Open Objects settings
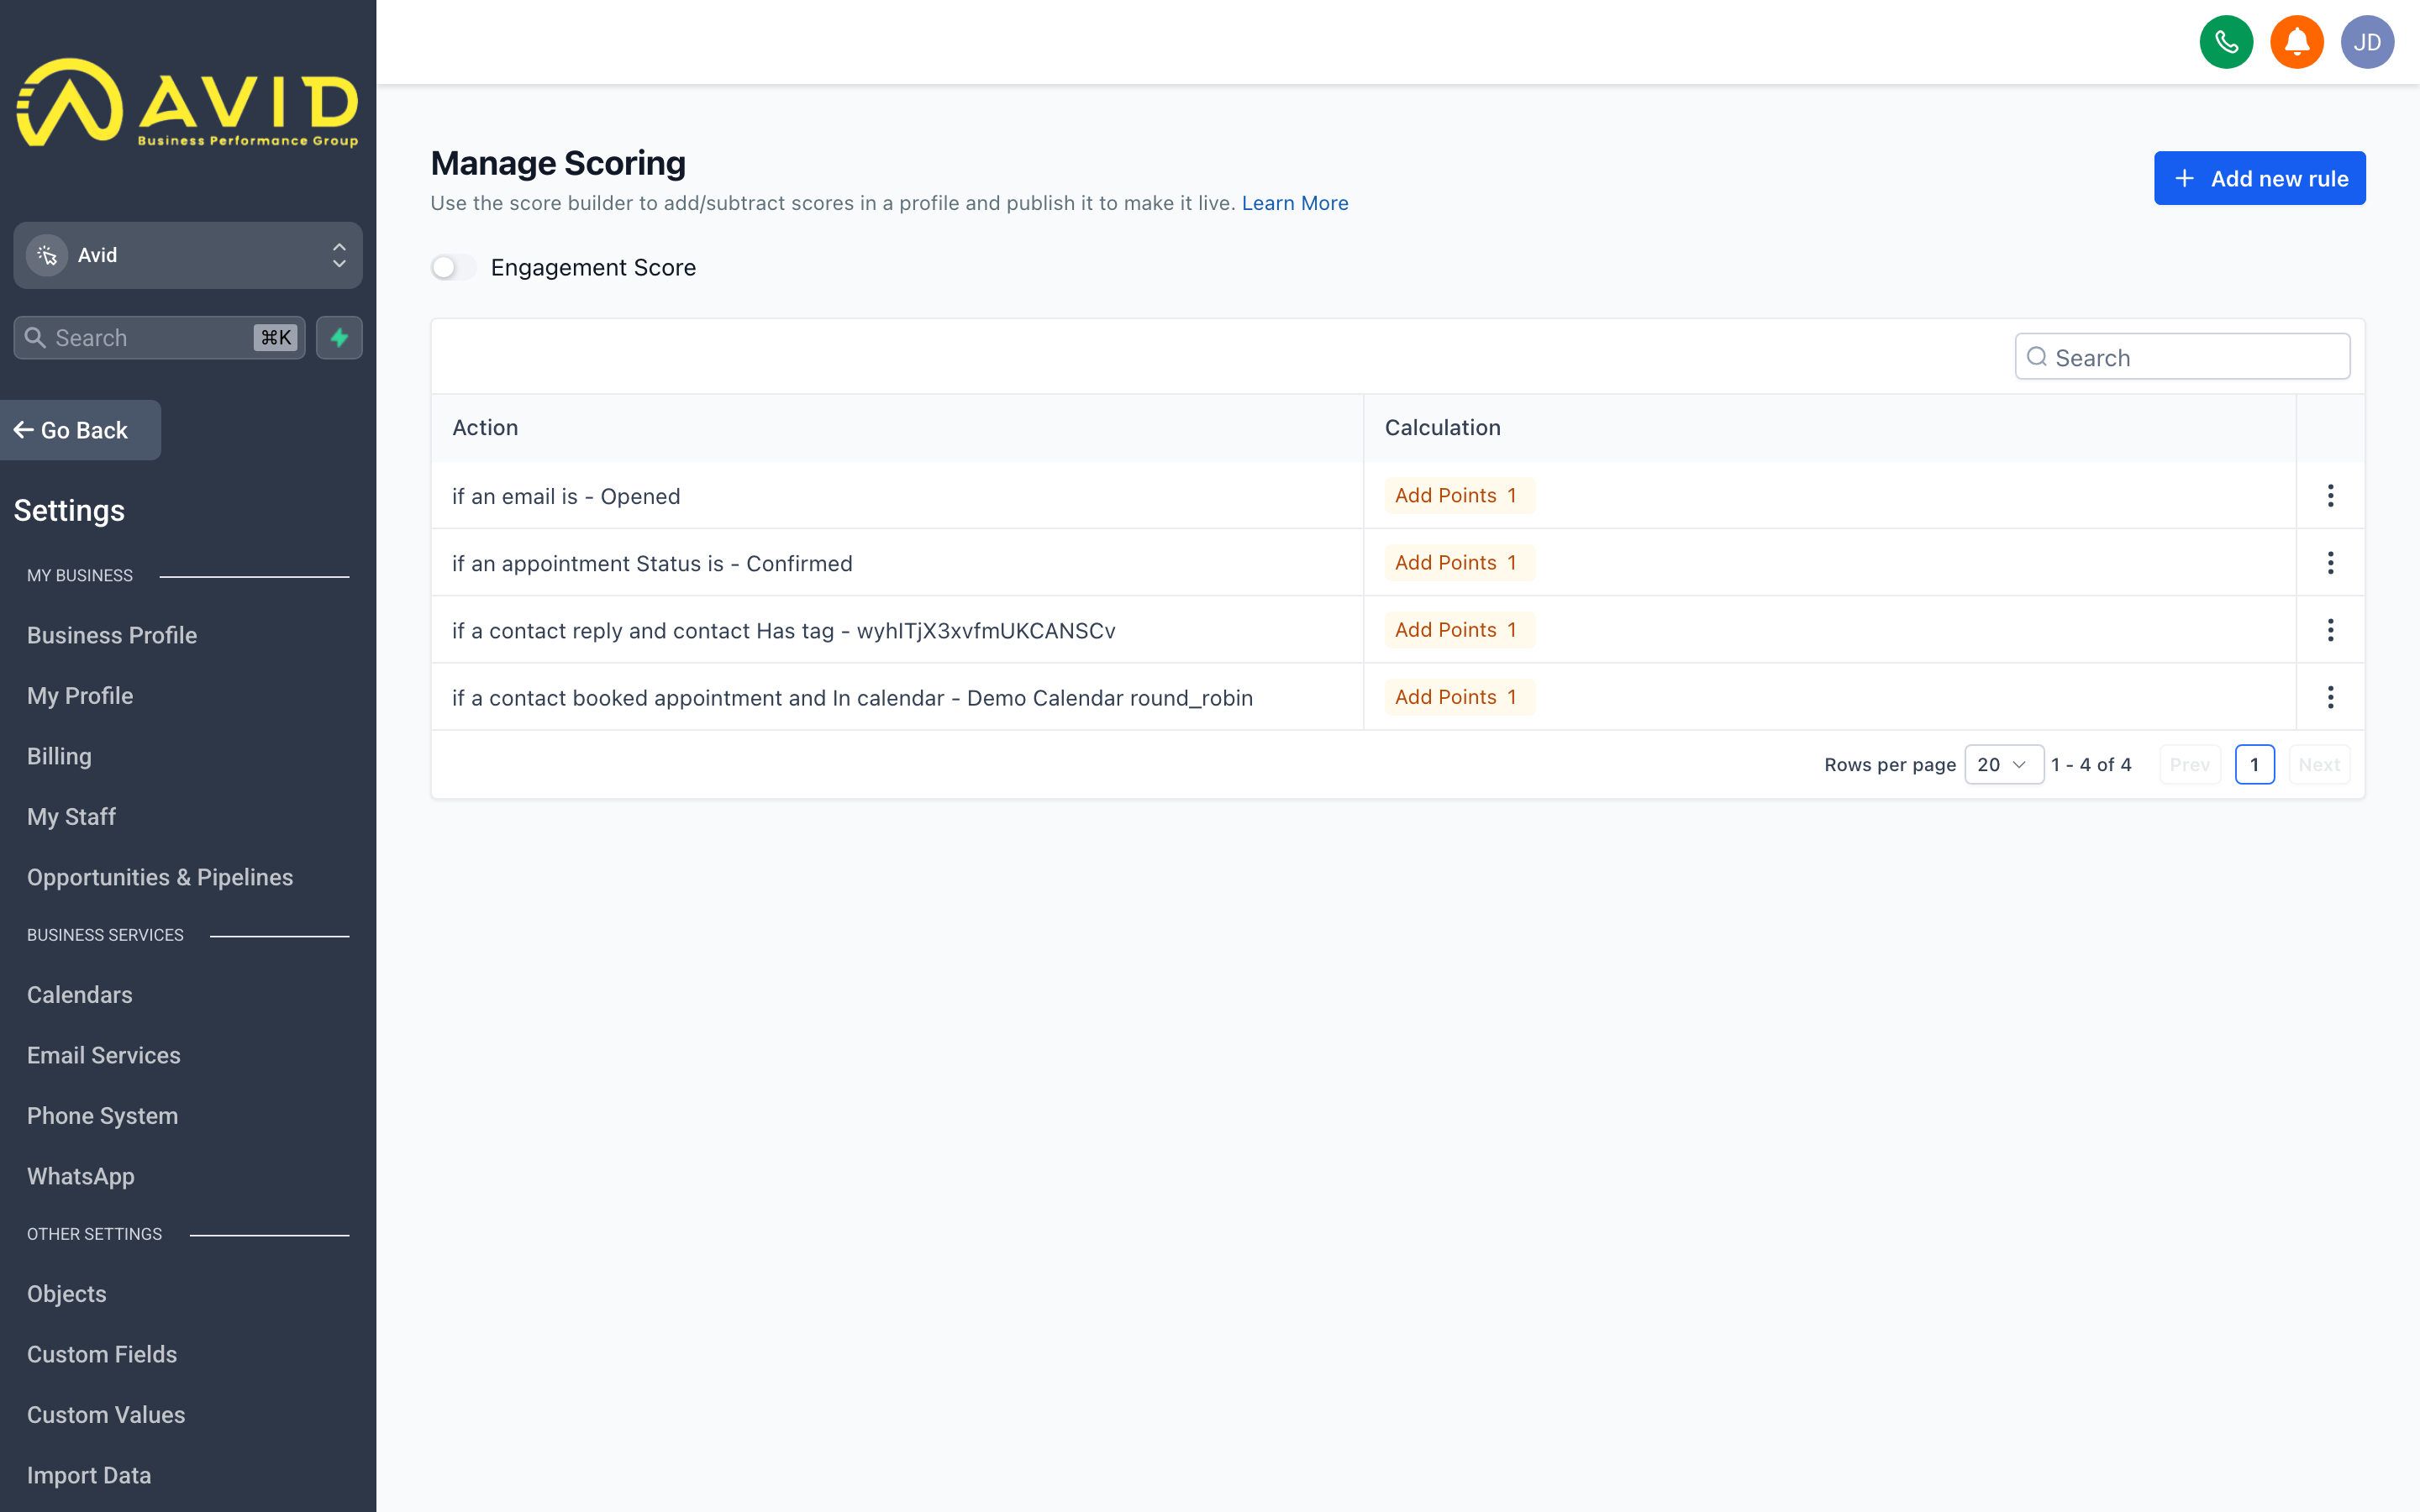Image resolution: width=2420 pixels, height=1512 pixels. click(x=66, y=1294)
